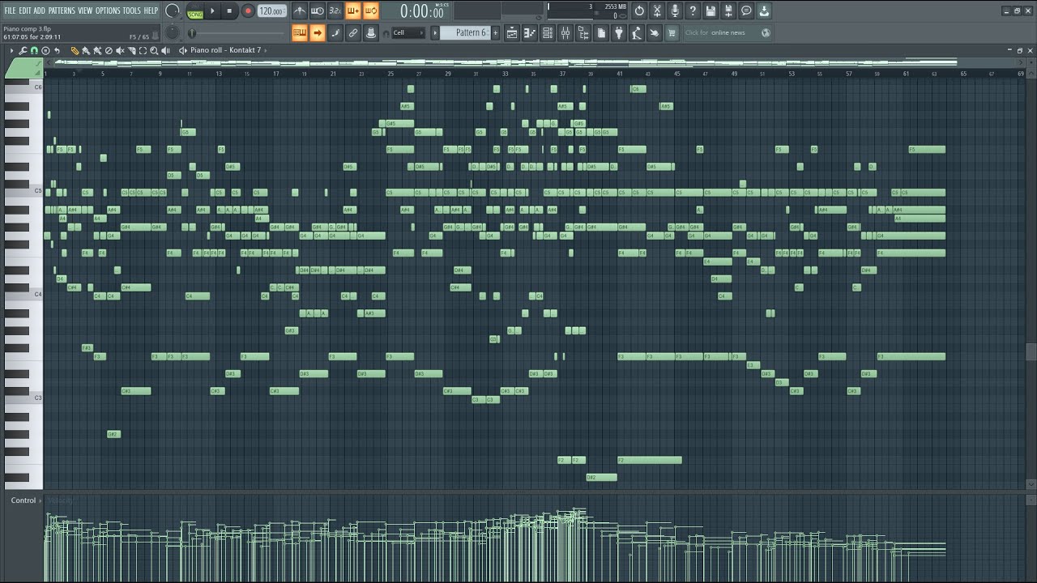Click the undo history circular arrow icon
Viewport: 1037px width, 583px height.
click(x=639, y=11)
